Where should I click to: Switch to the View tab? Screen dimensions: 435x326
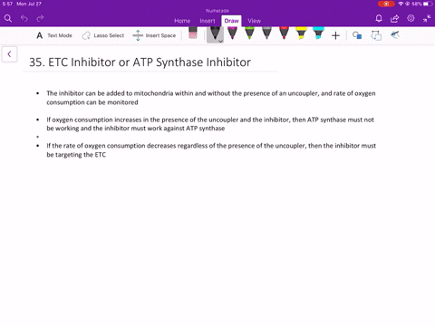click(254, 21)
